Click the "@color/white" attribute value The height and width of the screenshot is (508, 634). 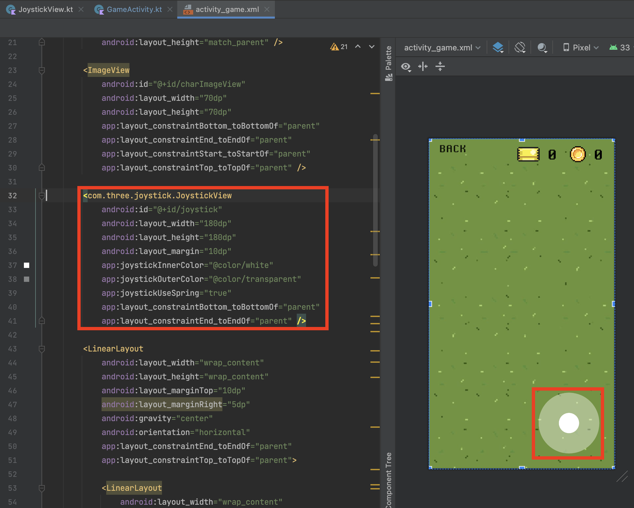click(241, 265)
